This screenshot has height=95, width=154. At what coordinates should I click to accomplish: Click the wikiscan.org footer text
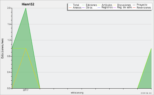[77, 93]
